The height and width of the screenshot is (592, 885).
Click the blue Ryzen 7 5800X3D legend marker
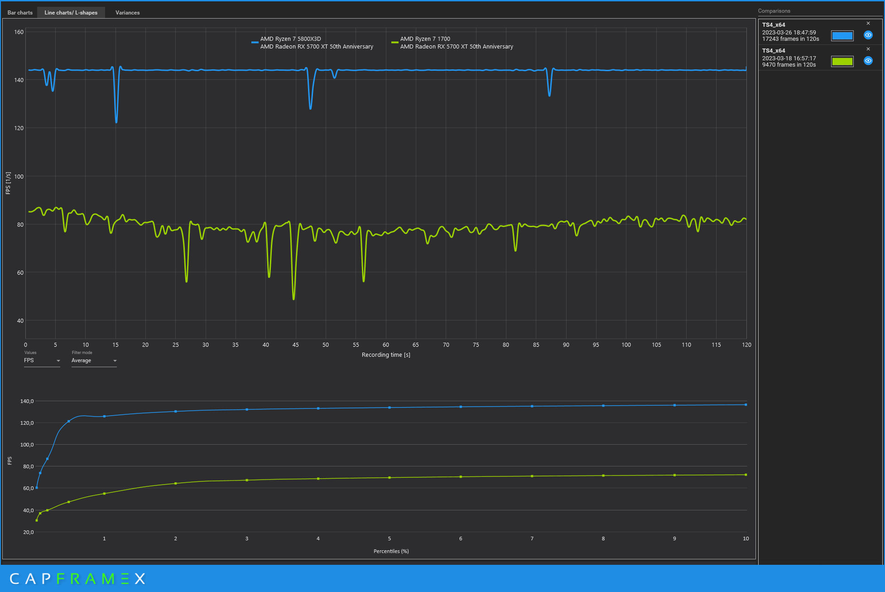click(255, 42)
